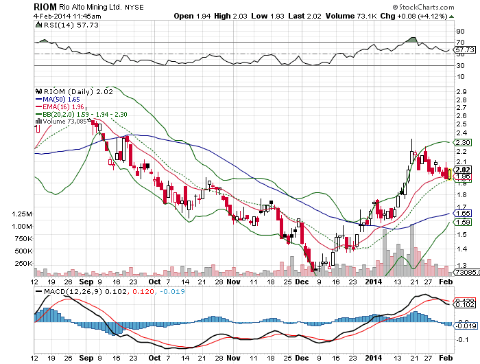Click the 2014 label below the price panel
The width and height of the screenshot is (480, 364).
tap(374, 282)
